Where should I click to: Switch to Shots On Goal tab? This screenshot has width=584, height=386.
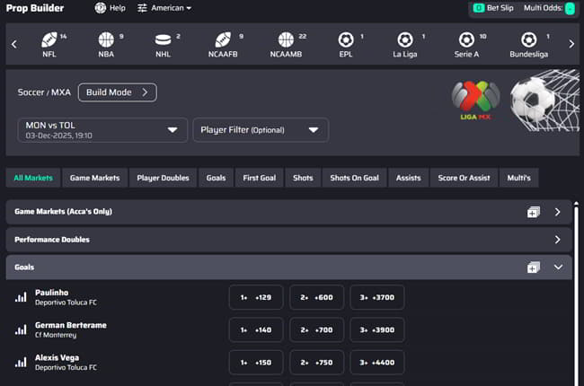tap(354, 178)
